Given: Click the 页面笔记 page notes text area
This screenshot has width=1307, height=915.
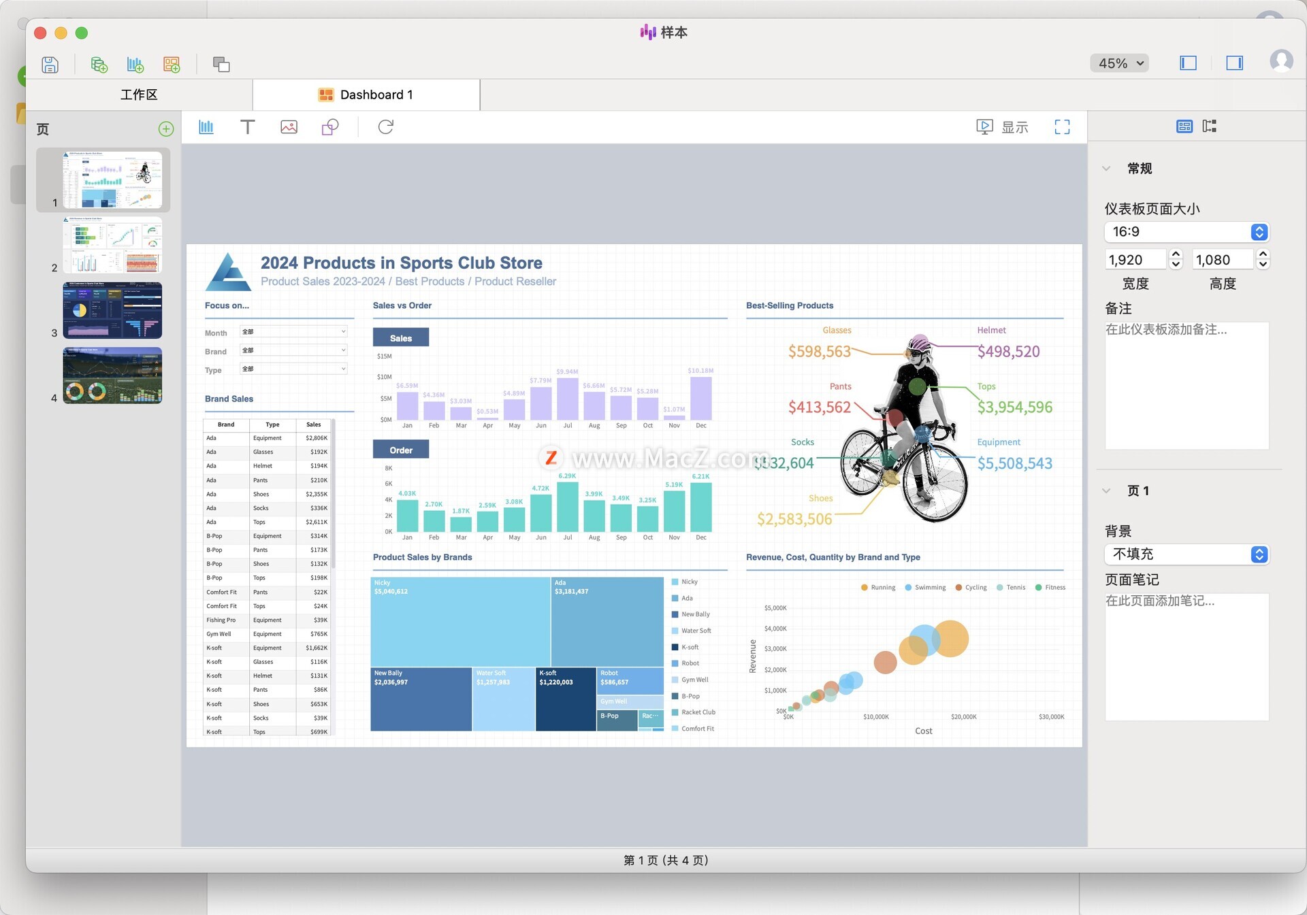Looking at the screenshot, I should [1187, 656].
